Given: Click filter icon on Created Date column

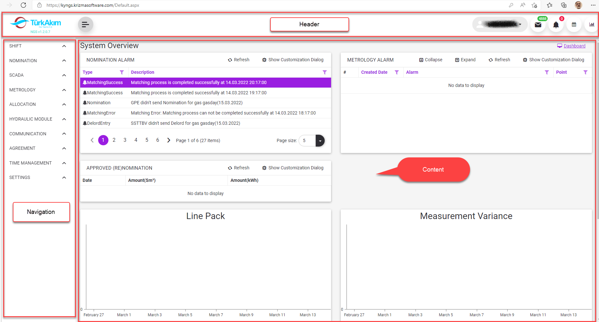Looking at the screenshot, I should pos(397,72).
